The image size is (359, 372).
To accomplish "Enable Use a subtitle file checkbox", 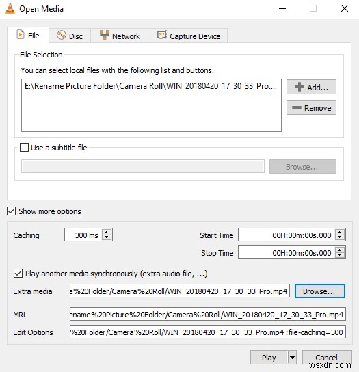I will click(x=24, y=147).
